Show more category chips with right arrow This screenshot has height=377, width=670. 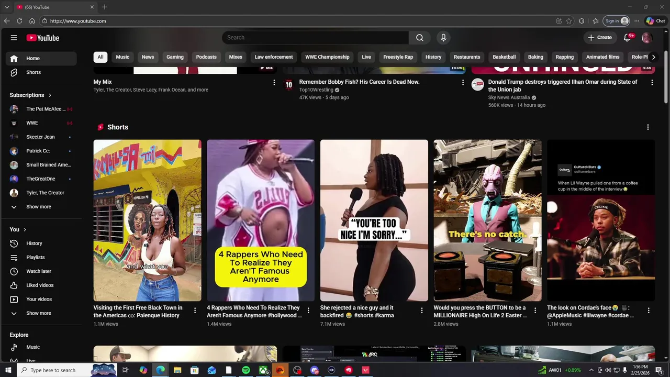(x=653, y=57)
